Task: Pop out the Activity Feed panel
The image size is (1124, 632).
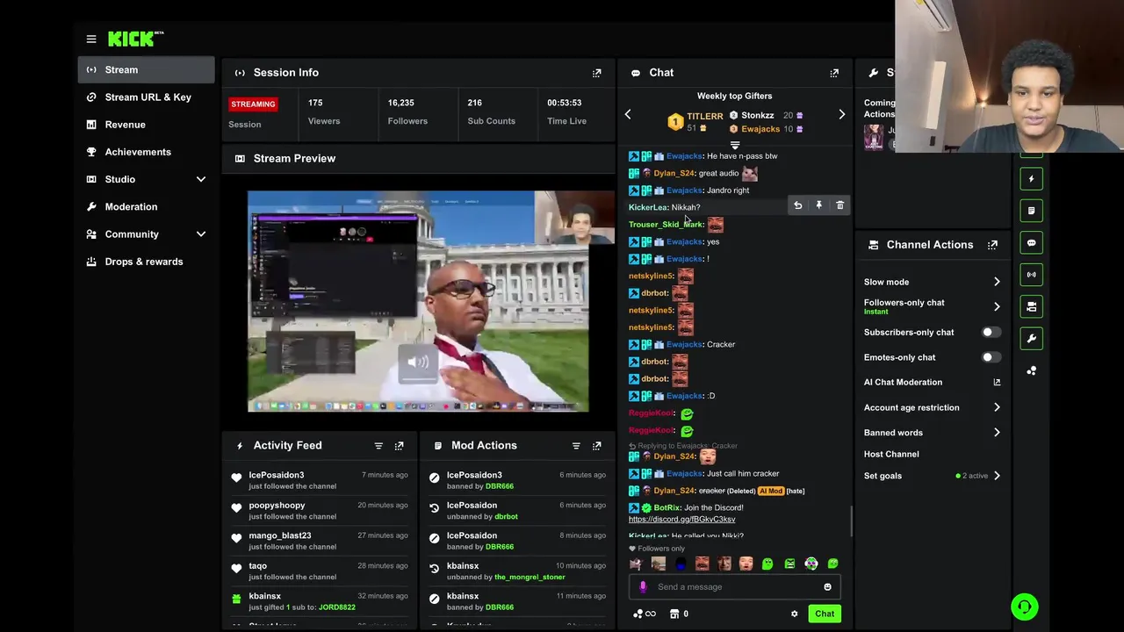Action: [400, 446]
